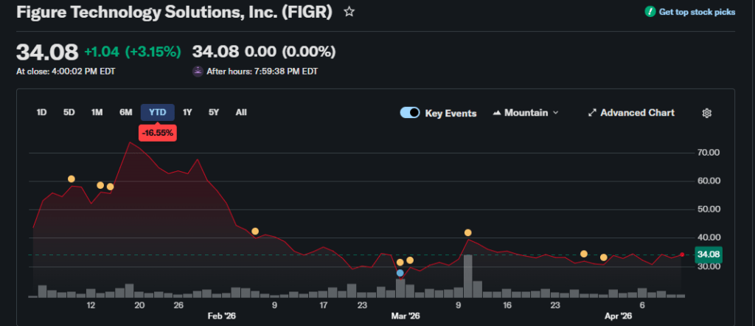Screen dimensions: 755x326
Task: Select the 1M range tab
Action: (97, 112)
